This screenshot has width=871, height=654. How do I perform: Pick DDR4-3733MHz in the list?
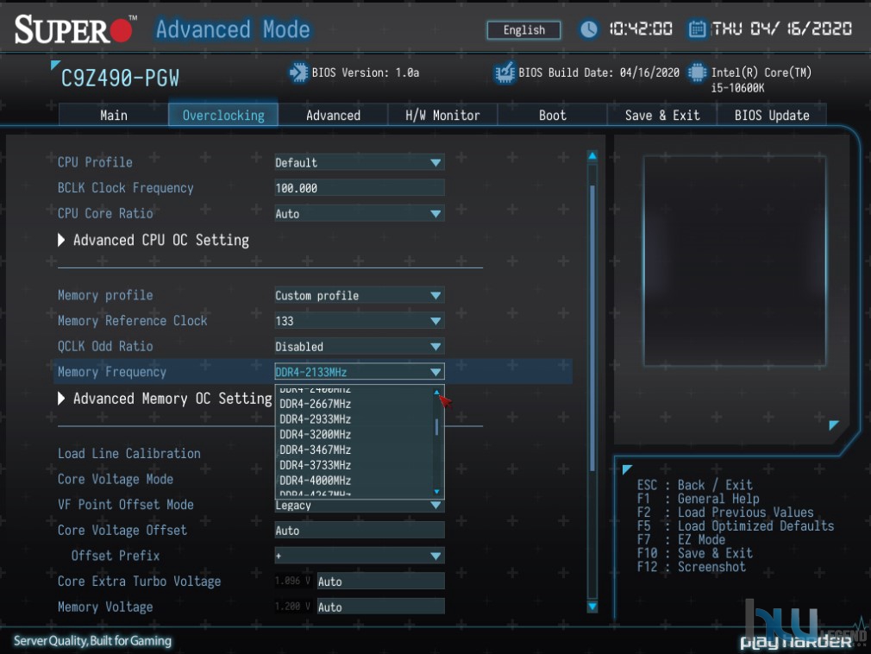point(316,465)
